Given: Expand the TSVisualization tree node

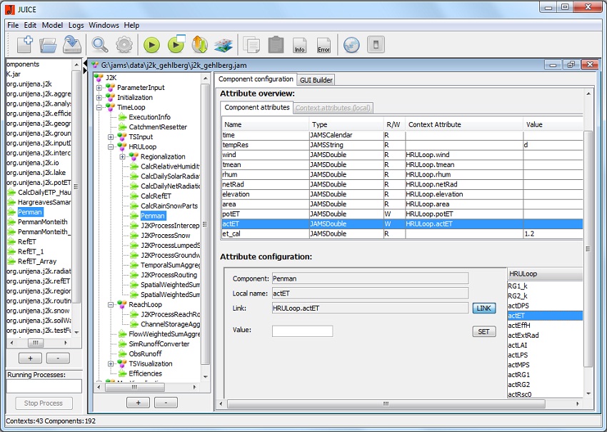Looking at the screenshot, I should coord(111,363).
